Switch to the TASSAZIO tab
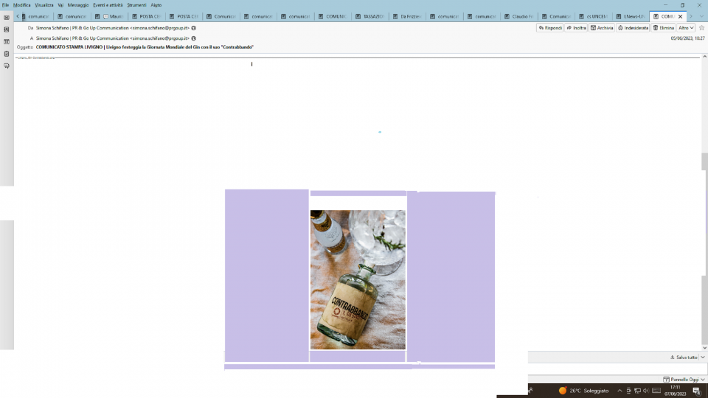 [369, 16]
